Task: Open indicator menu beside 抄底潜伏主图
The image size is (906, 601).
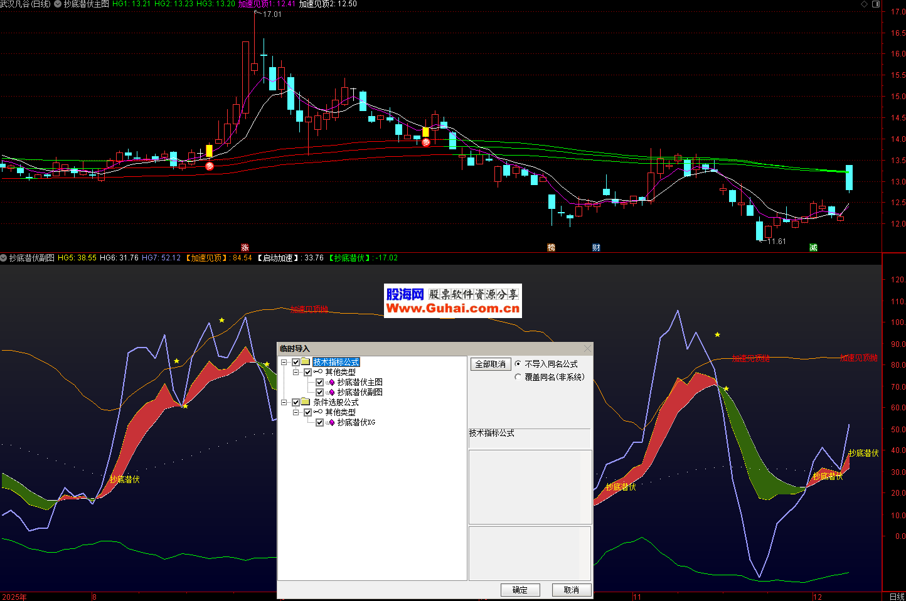Action: pos(58,4)
